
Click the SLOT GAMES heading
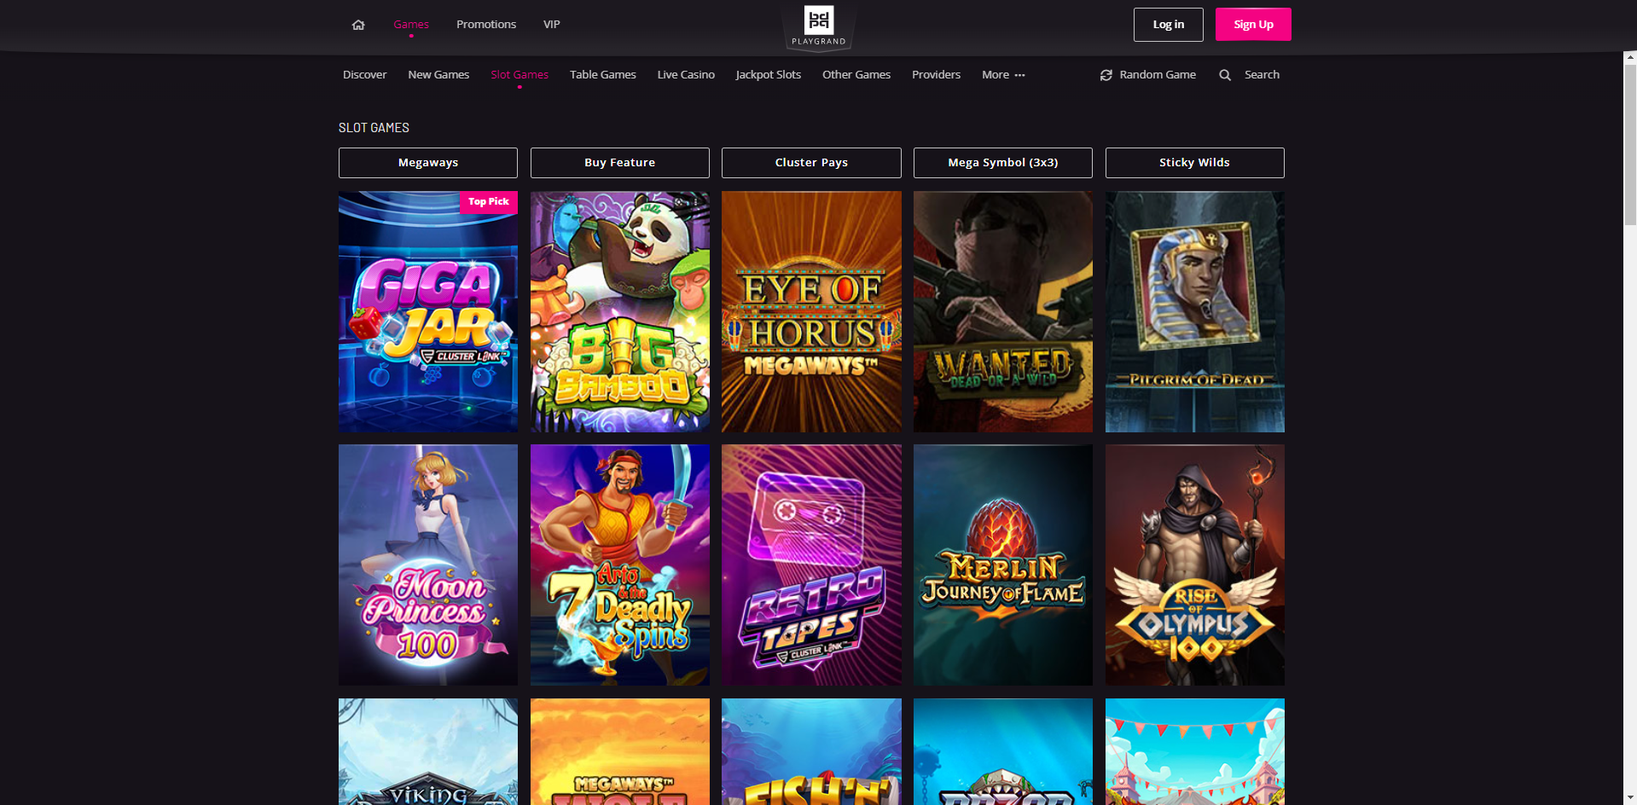tap(374, 128)
